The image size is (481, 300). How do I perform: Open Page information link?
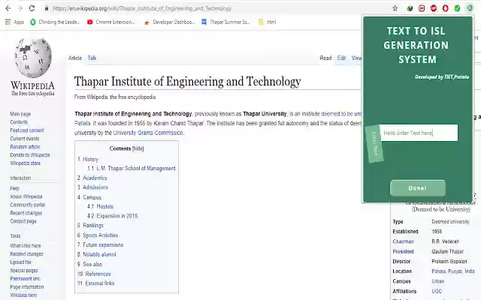[27, 286]
